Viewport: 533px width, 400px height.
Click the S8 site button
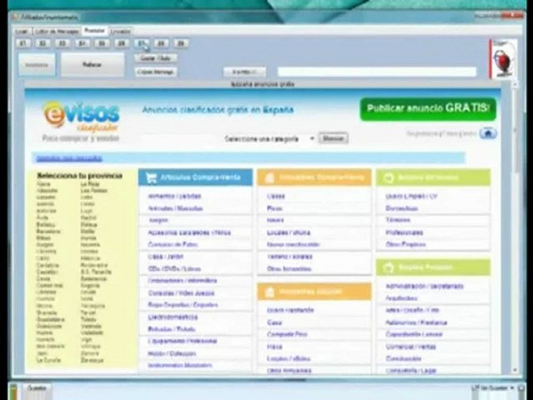click(x=161, y=43)
